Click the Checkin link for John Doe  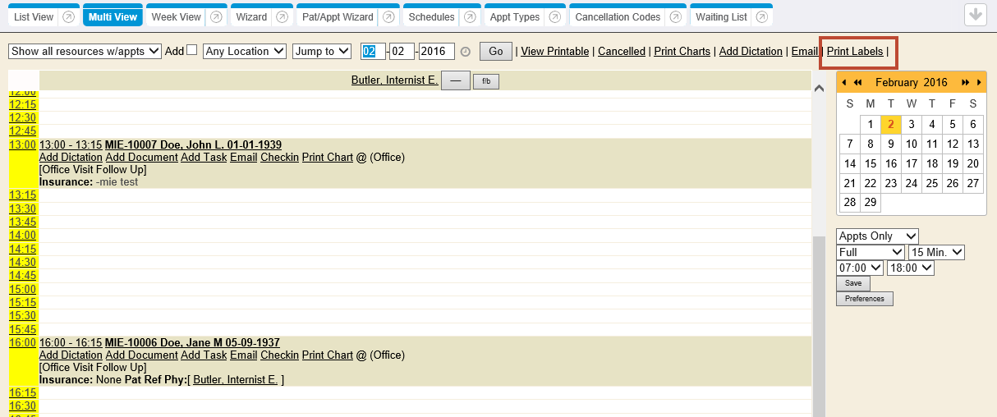[x=279, y=158]
